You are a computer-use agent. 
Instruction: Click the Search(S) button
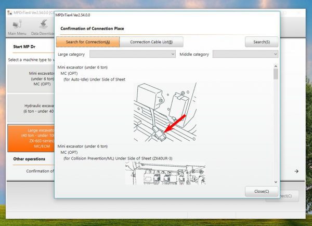[x=262, y=42]
